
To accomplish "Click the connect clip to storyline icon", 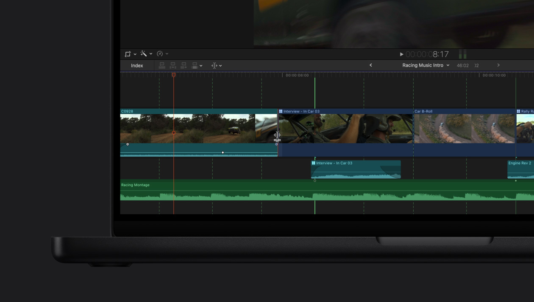I will pos(162,65).
